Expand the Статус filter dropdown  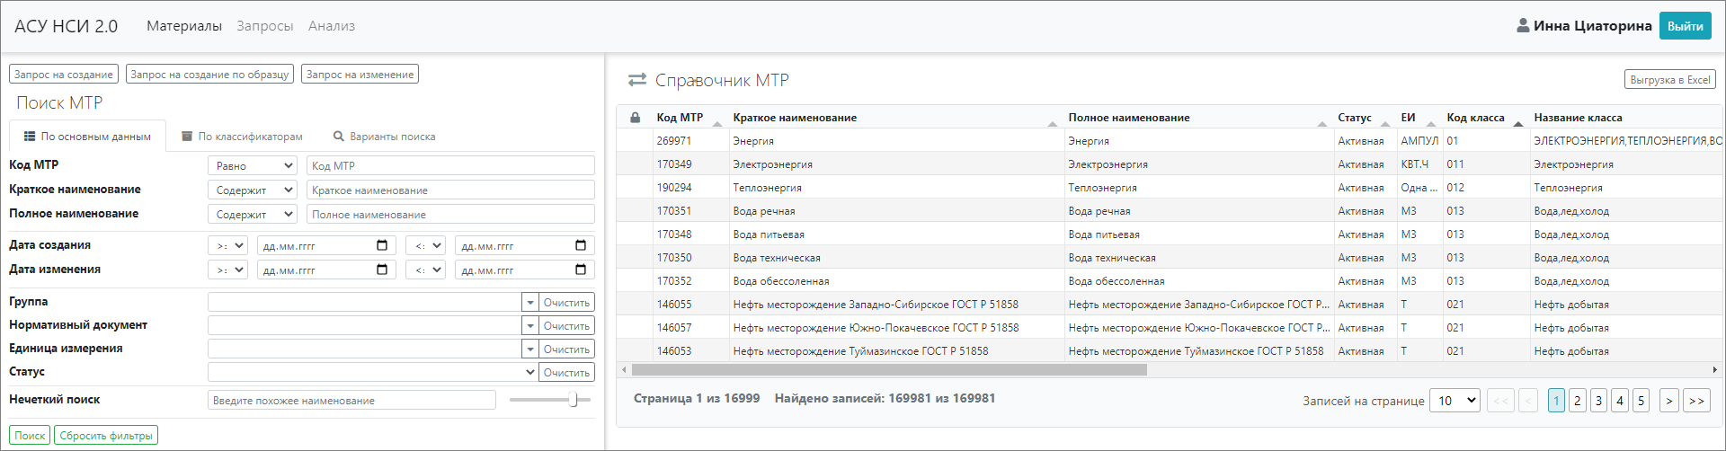pos(529,372)
